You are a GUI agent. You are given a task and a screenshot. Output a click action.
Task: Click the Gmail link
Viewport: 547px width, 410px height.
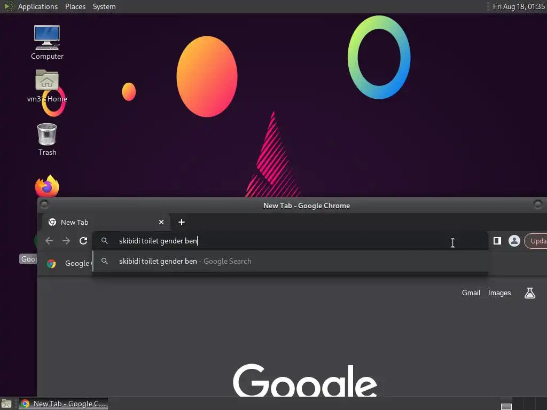[x=471, y=293]
